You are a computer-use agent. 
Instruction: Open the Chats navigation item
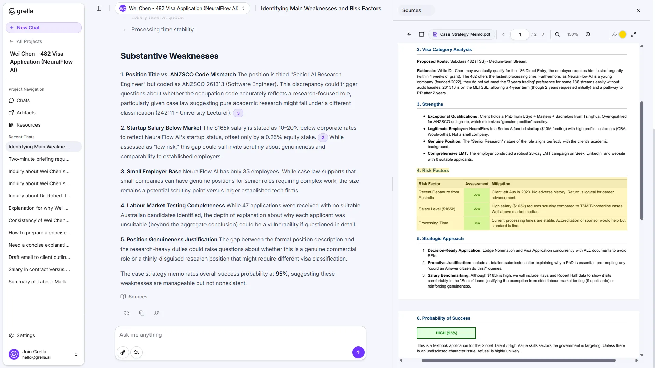(23, 100)
